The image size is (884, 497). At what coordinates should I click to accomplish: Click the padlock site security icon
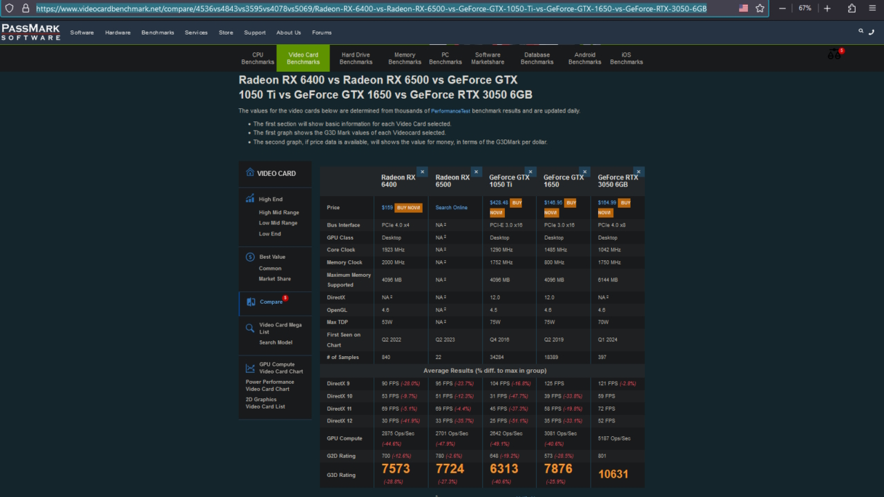(x=26, y=8)
